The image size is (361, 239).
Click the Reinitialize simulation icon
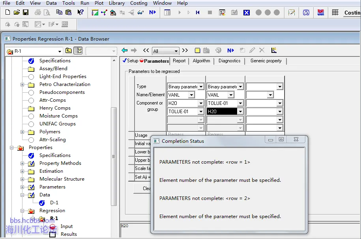pos(198,13)
